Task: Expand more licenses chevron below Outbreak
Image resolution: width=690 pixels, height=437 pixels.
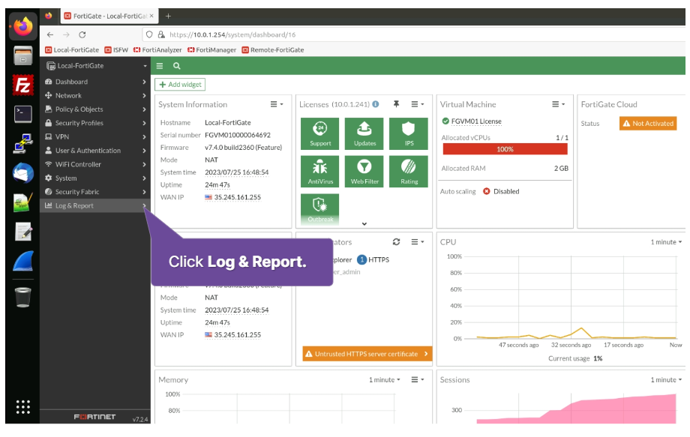Action: 364,224
